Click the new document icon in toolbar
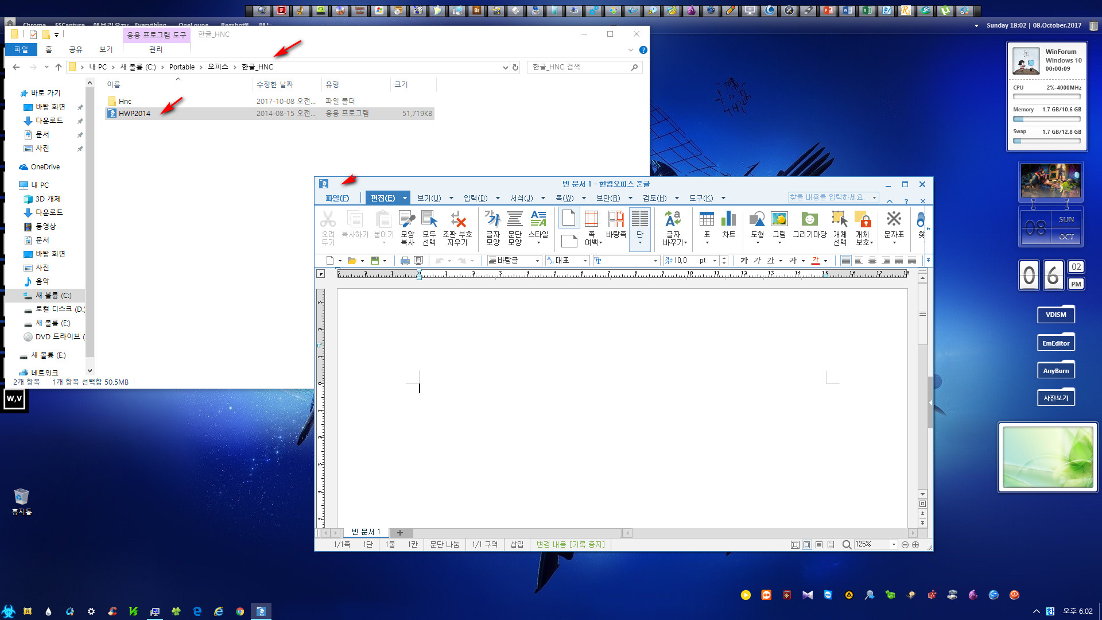This screenshot has width=1102, height=620. coord(330,261)
